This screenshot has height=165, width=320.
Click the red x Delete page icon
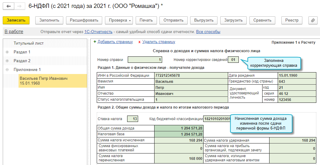coord(139,42)
